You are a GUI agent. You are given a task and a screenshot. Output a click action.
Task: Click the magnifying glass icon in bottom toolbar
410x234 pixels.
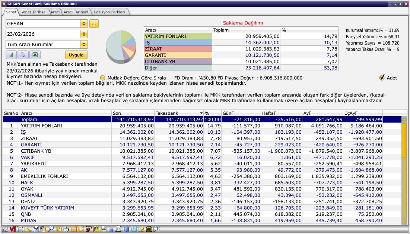pos(51,229)
